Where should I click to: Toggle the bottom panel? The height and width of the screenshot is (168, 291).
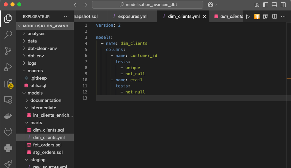(x=274, y=5)
